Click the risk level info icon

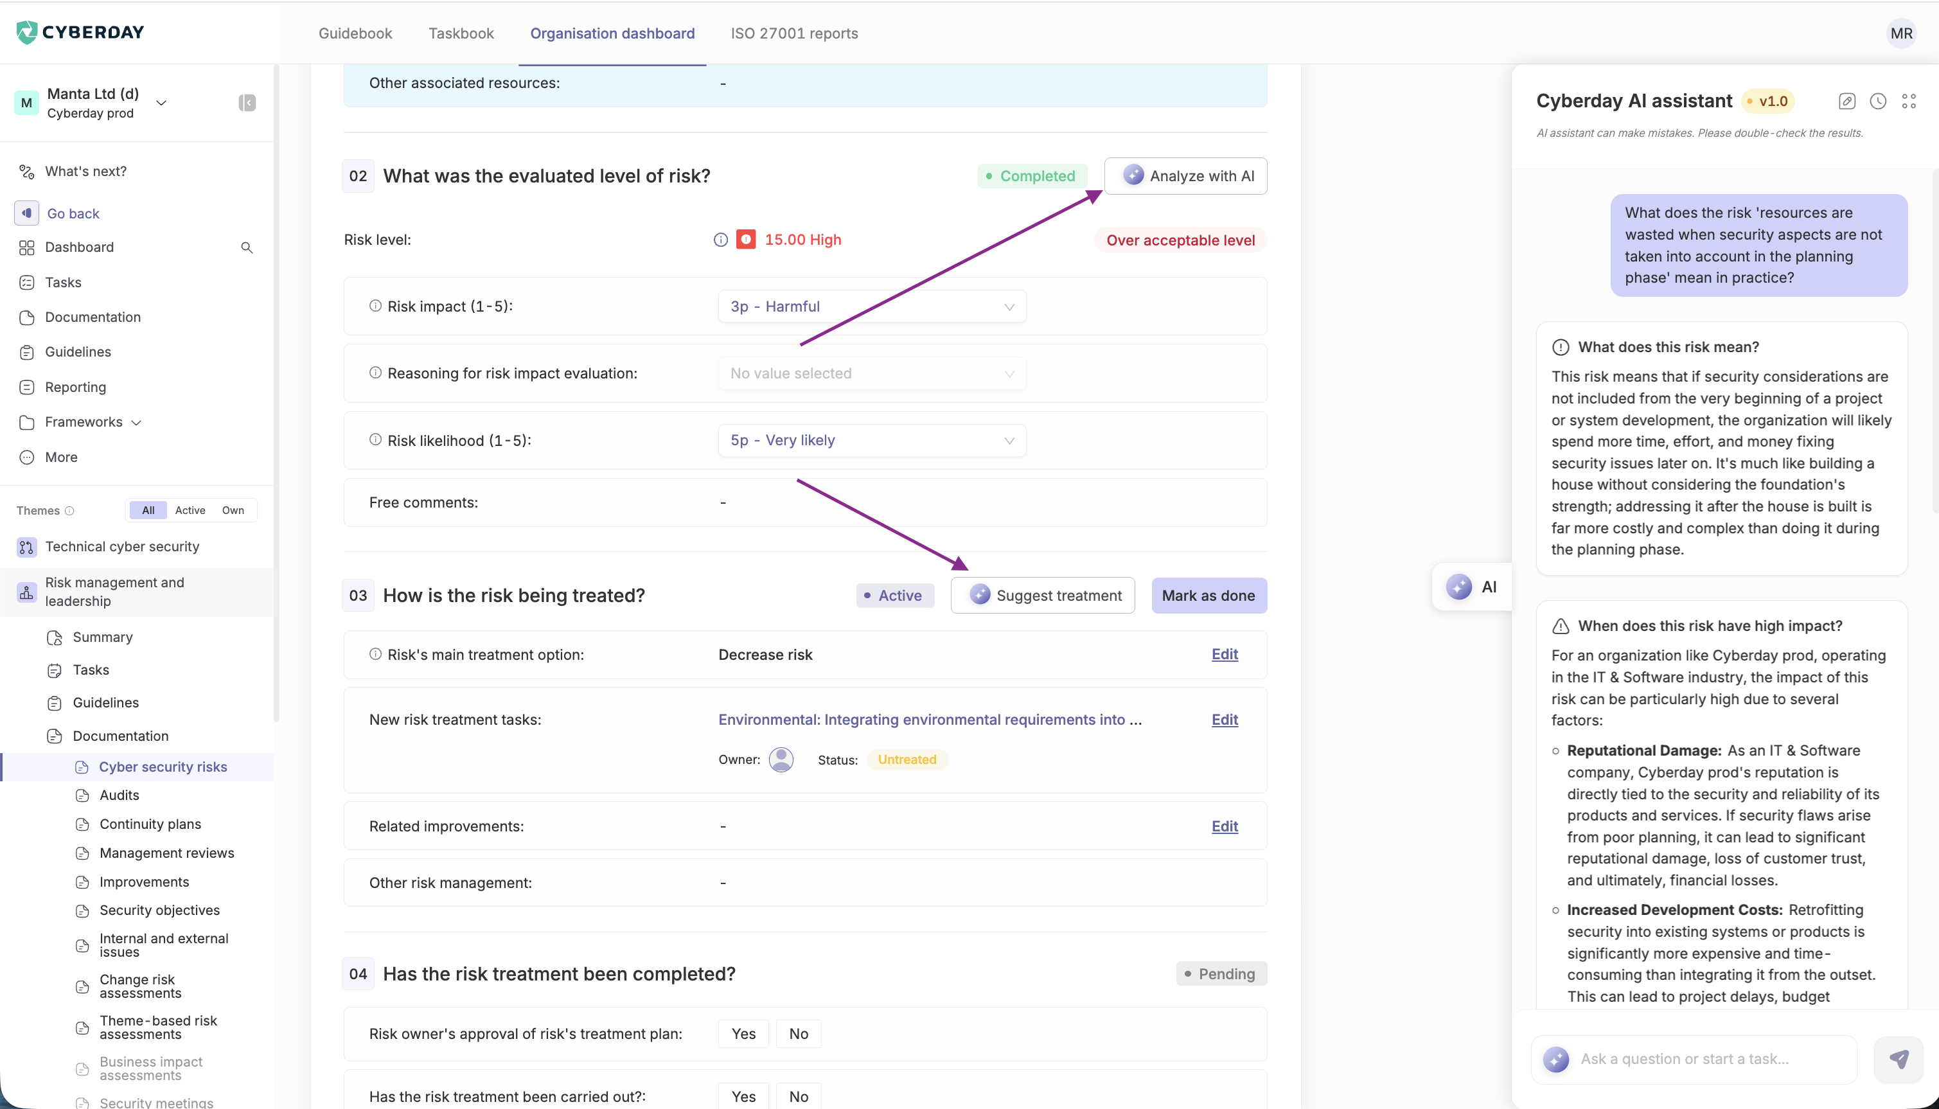click(720, 240)
